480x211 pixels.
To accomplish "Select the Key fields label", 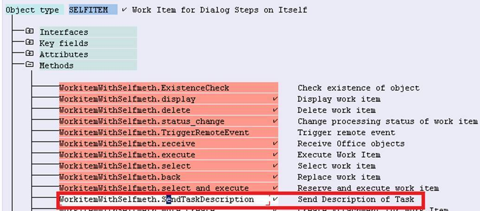I will (64, 43).
